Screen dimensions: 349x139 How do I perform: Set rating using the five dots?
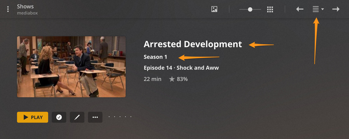tap(120, 117)
